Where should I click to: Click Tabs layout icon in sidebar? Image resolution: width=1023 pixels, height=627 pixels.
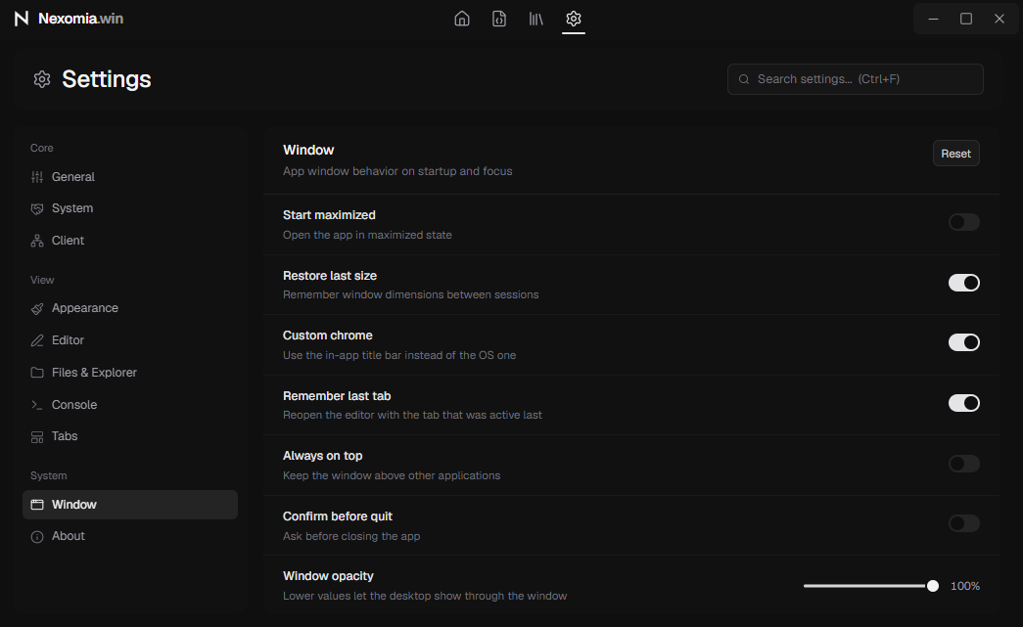click(37, 436)
